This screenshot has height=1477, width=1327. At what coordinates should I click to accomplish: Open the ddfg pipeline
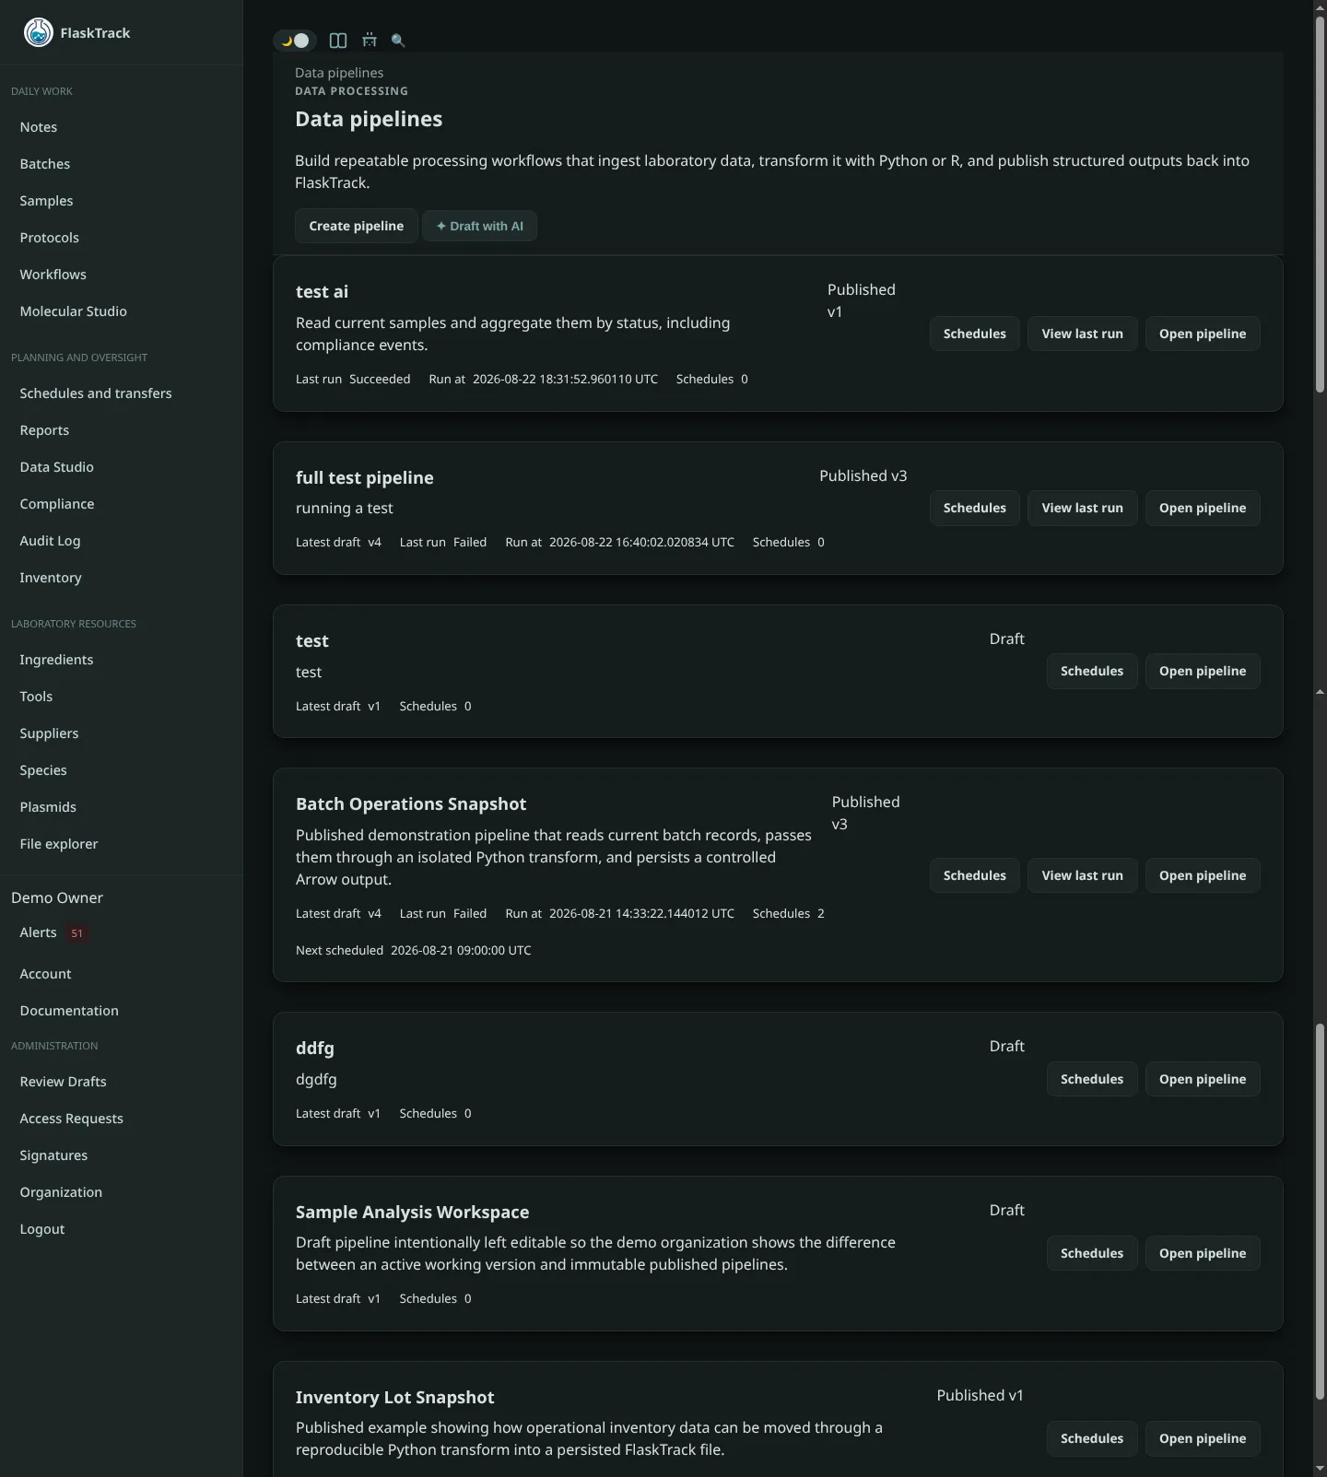[x=1202, y=1079]
